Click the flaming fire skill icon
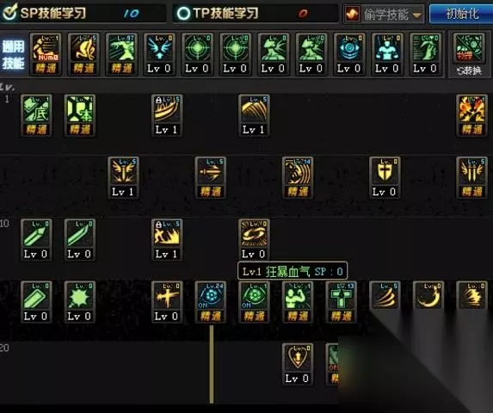 pyautogui.click(x=471, y=115)
